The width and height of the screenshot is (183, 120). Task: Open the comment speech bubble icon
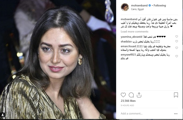[131, 95]
